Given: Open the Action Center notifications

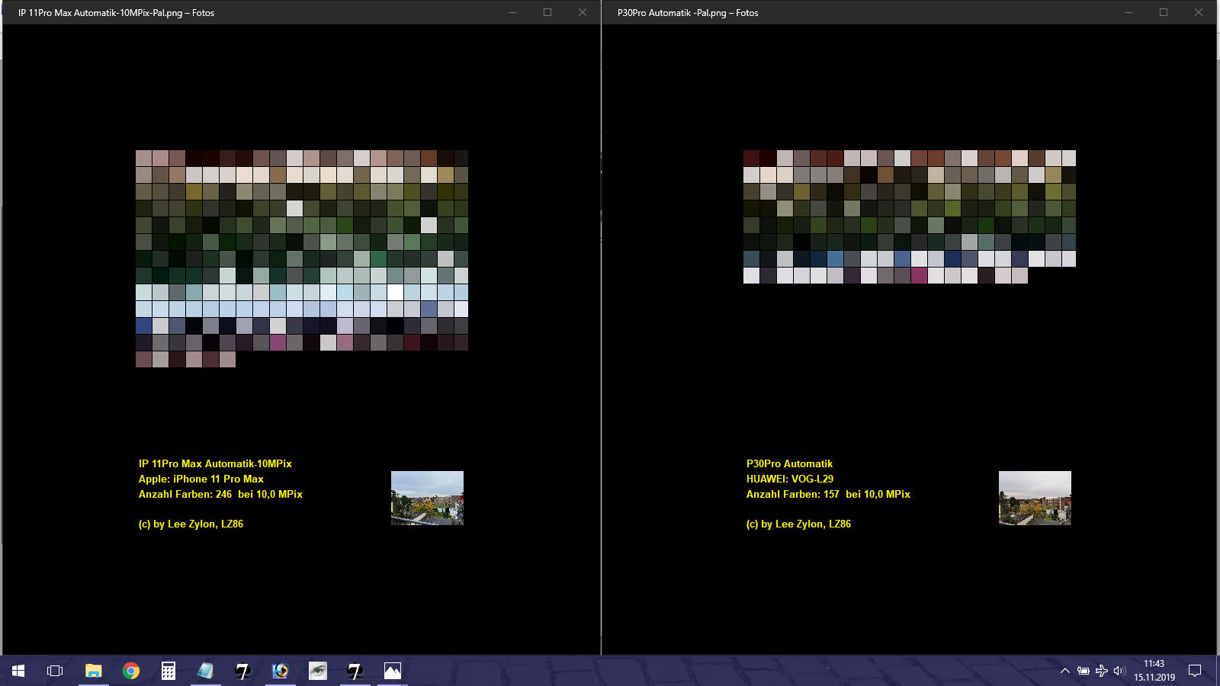Looking at the screenshot, I should [1195, 671].
